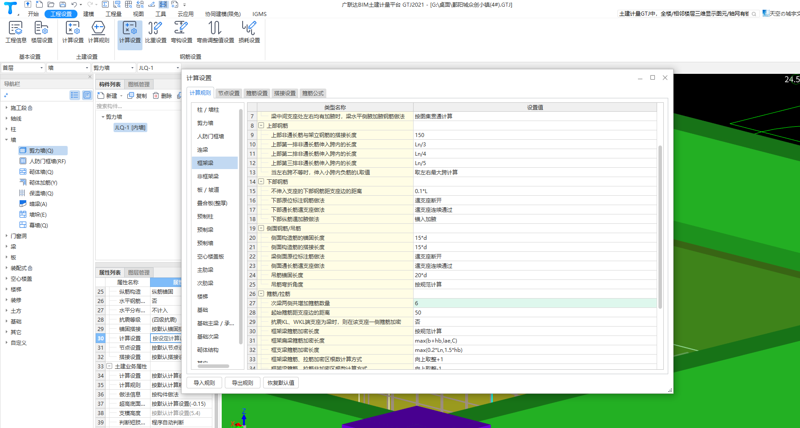Open the 视图 ribbon tab

[138, 14]
